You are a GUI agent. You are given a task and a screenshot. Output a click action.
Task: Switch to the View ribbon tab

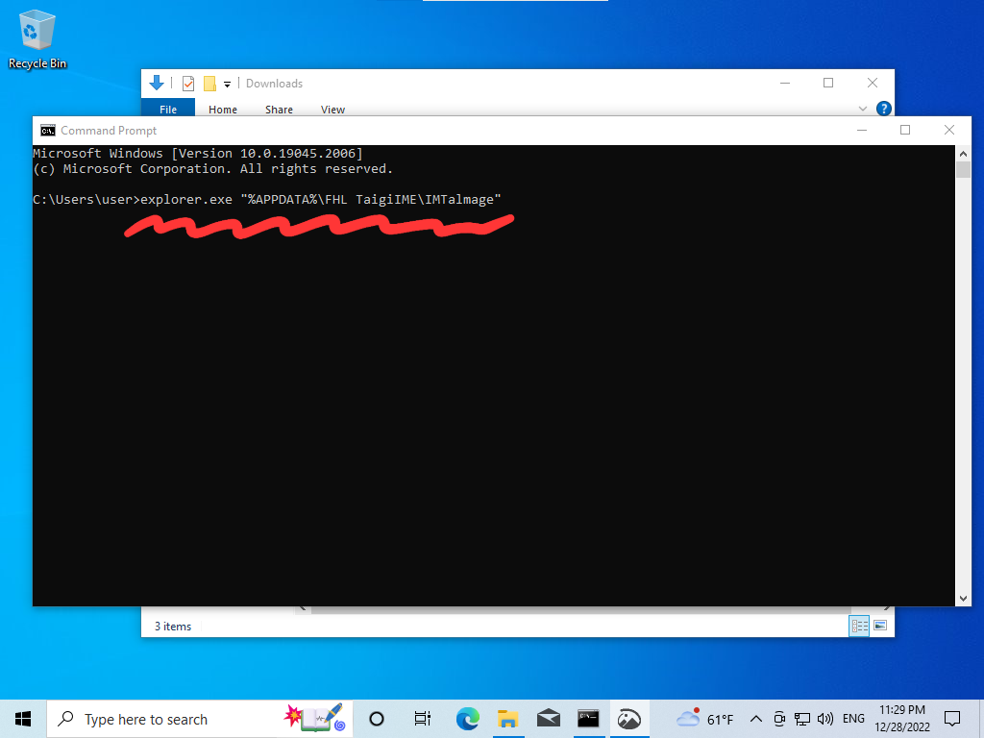coord(332,110)
